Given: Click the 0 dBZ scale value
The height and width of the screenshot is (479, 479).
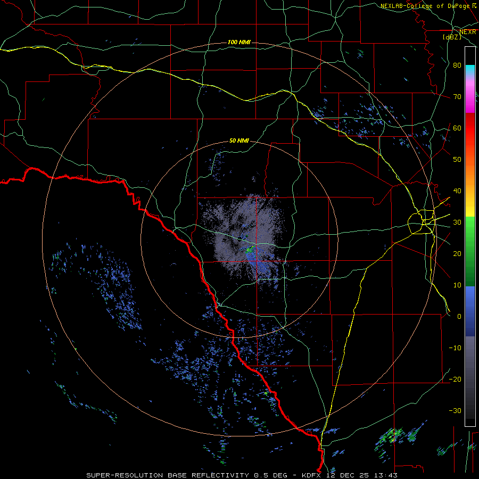Looking at the screenshot, I should click(459, 317).
